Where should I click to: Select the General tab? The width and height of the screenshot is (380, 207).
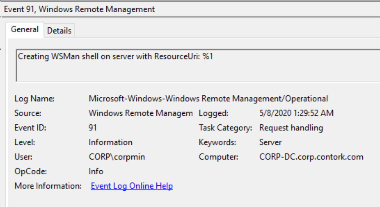(x=25, y=29)
